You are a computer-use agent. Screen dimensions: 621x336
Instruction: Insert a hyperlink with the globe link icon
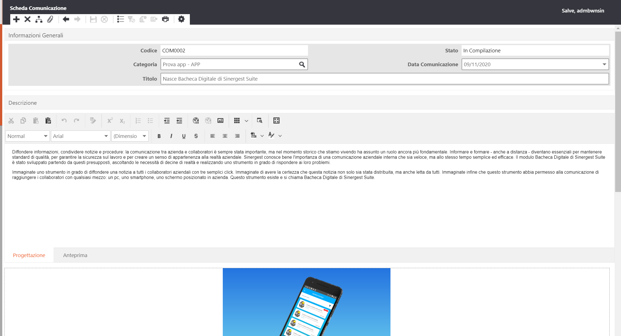(x=196, y=120)
